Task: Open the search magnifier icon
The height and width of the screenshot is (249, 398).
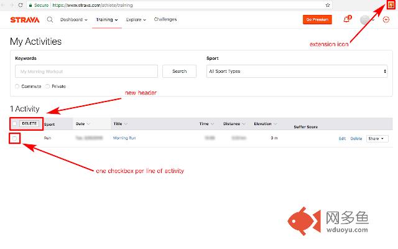Action: point(50,20)
